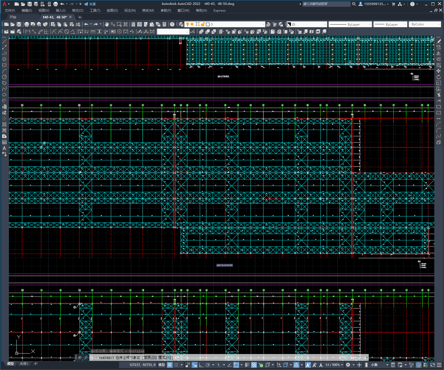Click the white layer color square
444x370 pixels.
[x=208, y=24]
